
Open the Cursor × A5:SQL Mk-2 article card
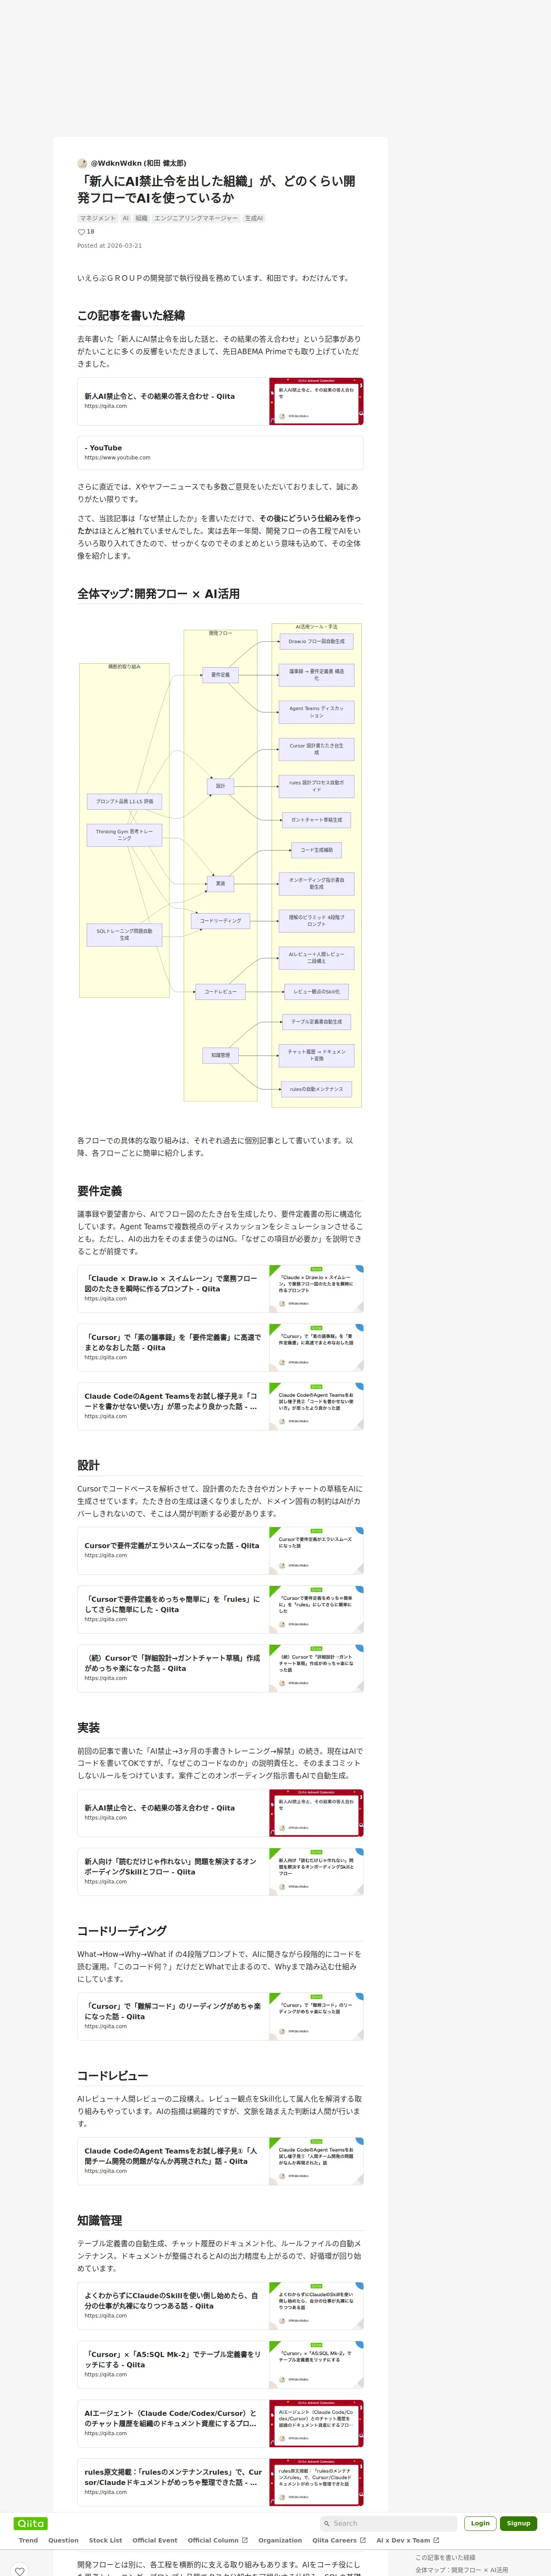(x=220, y=2365)
